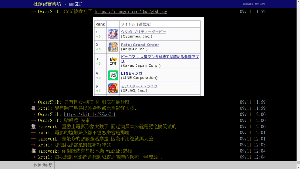The width and height of the screenshot is (300, 169).
Task: Click the ピッコマ manga app title
Action: coord(160,59)
